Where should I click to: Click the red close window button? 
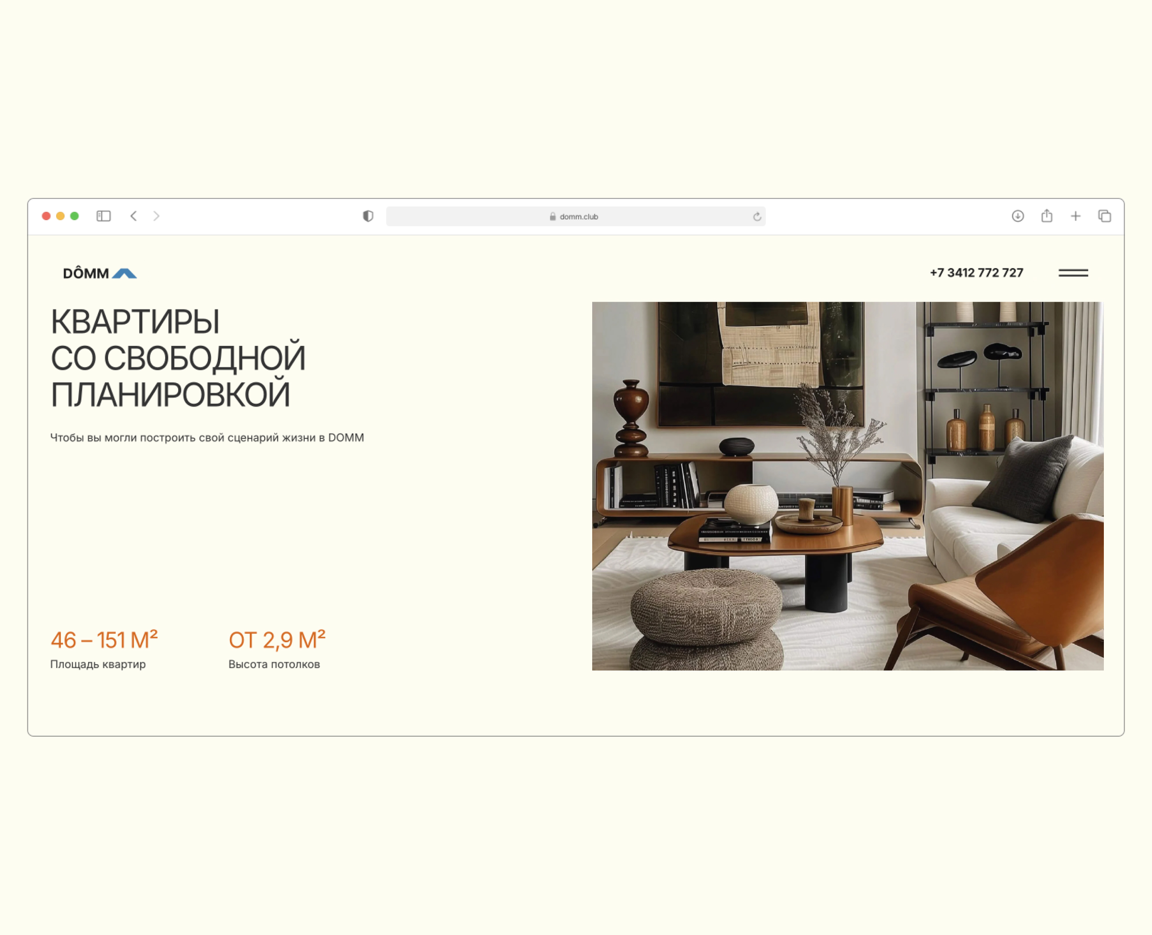point(46,216)
